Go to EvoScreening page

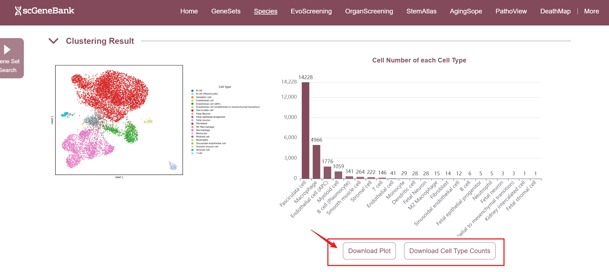[x=311, y=11]
